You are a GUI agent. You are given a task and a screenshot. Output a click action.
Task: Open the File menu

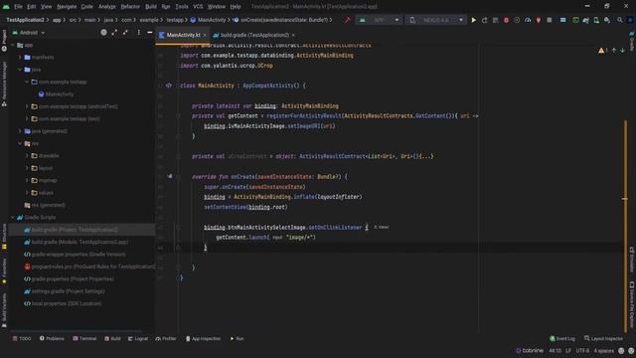click(18, 7)
